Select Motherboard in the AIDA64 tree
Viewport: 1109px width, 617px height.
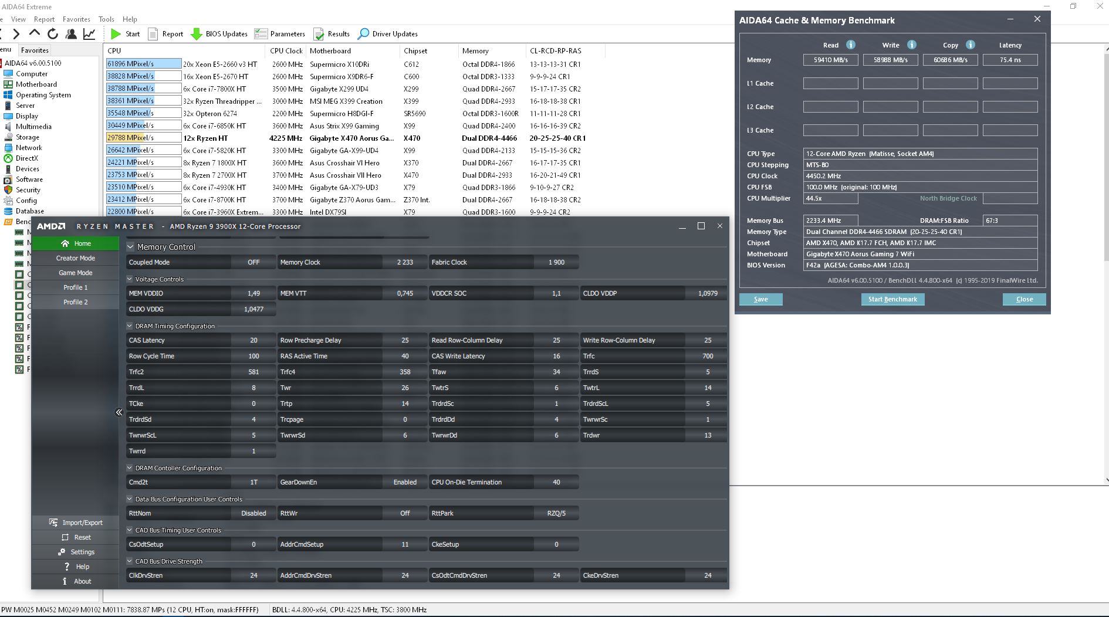(36, 84)
